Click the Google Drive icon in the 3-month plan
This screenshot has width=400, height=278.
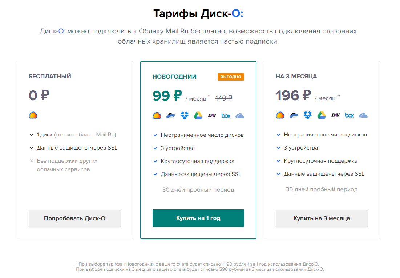pyautogui.click(x=322, y=115)
